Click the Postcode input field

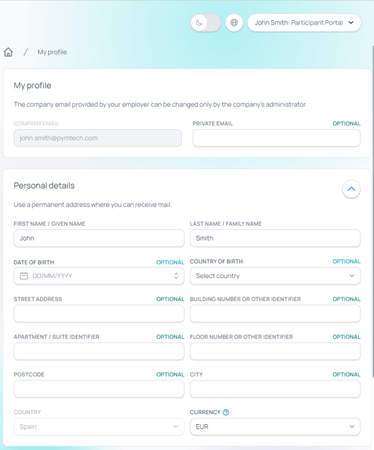(99, 389)
